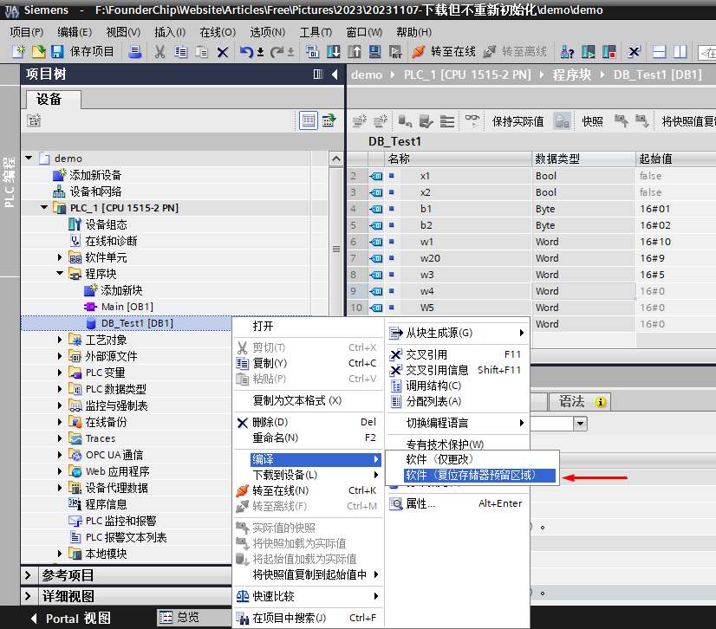Click the undo arrow icon
716x629 pixels.
tap(246, 52)
